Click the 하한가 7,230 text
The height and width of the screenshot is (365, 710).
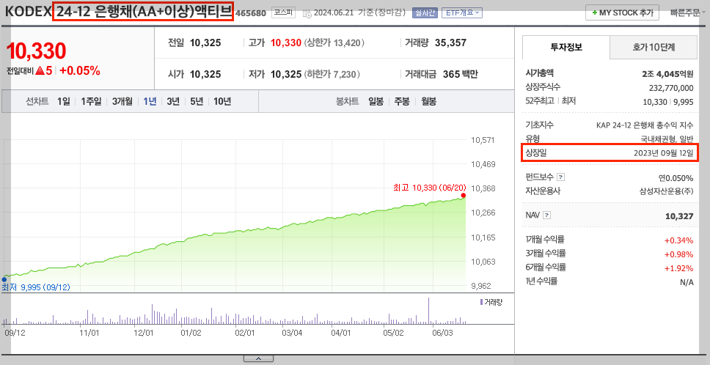[332, 74]
